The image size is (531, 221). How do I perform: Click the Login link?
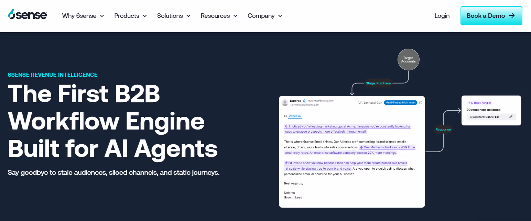[442, 16]
